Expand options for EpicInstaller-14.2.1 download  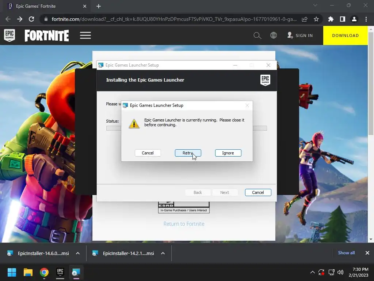tap(163, 253)
